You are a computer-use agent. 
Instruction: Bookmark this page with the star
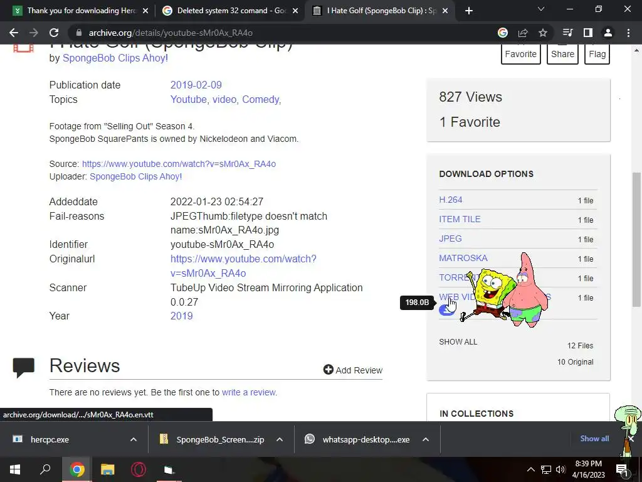click(543, 33)
